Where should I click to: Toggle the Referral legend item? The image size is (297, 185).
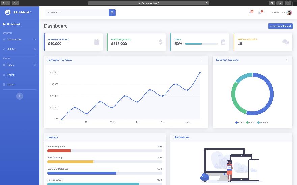point(263,123)
